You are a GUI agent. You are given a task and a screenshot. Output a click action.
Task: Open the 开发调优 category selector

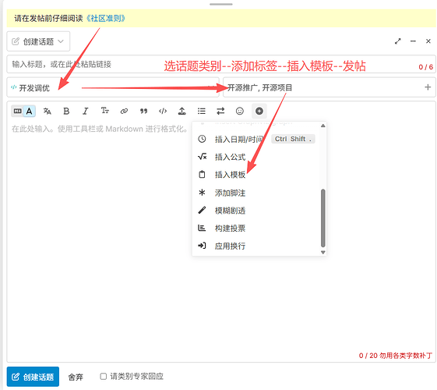click(x=113, y=87)
